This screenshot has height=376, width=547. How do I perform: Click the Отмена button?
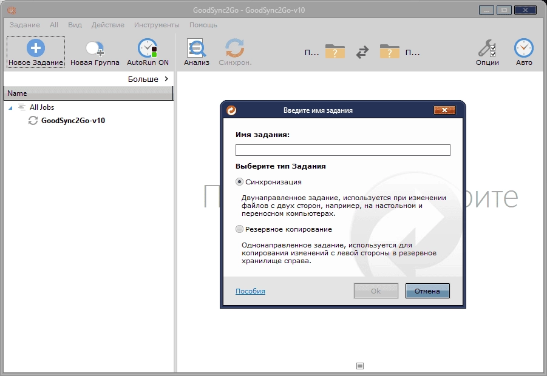click(427, 291)
